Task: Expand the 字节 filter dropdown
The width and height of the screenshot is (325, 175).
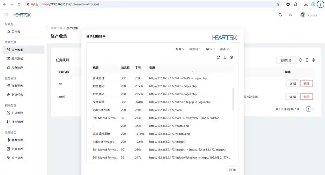Action: (x=210, y=49)
